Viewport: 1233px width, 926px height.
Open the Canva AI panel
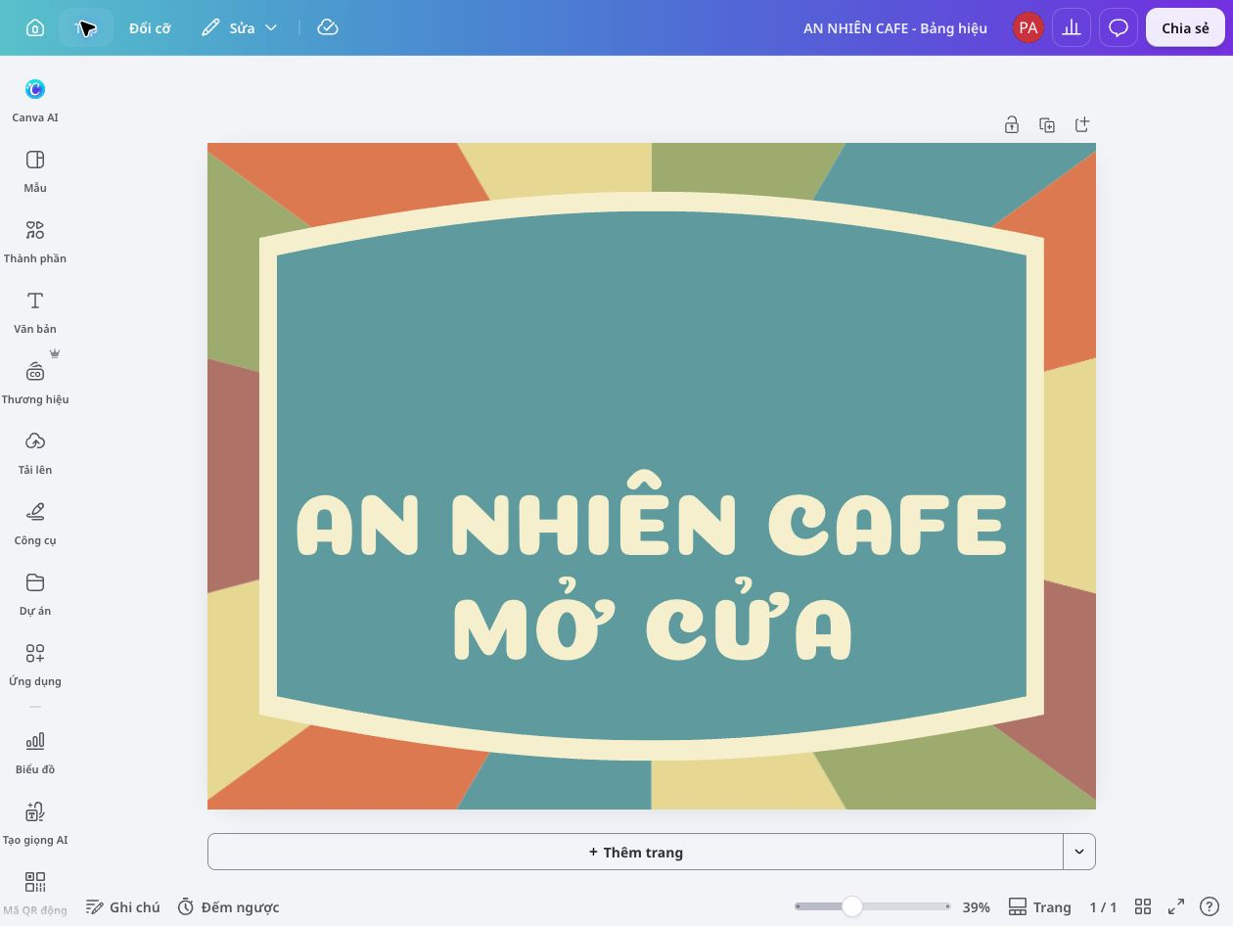[35, 101]
